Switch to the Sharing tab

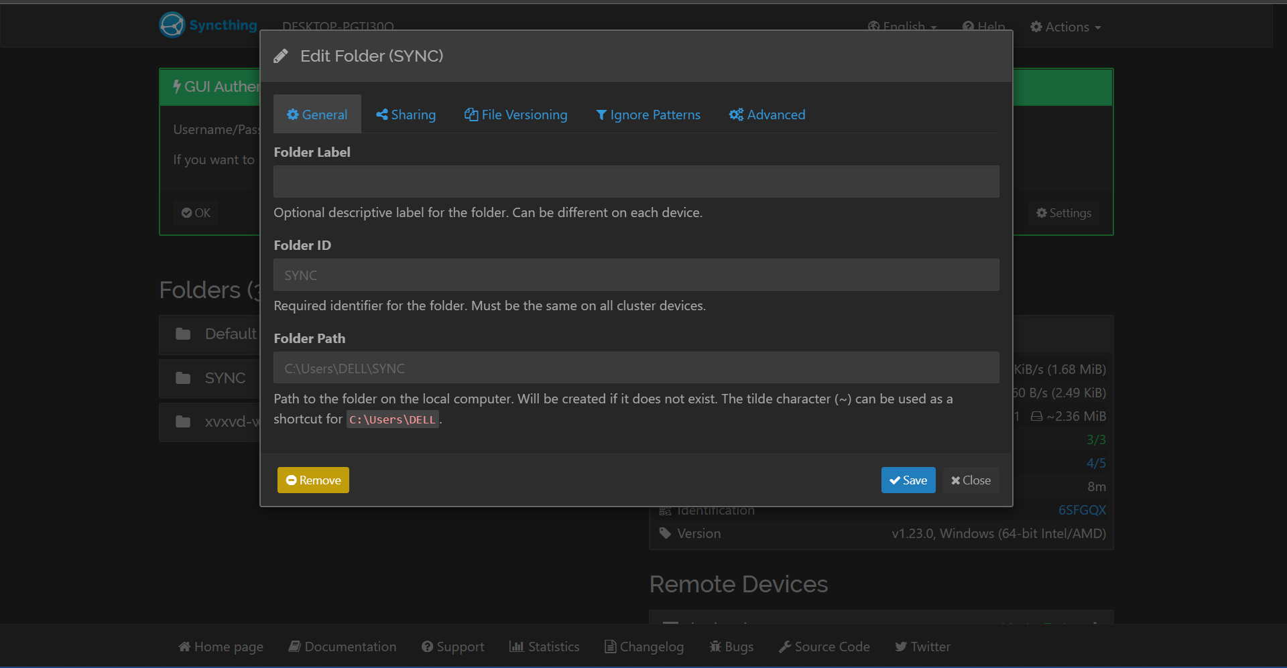point(406,114)
